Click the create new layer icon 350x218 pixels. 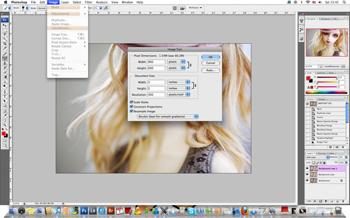(338, 201)
